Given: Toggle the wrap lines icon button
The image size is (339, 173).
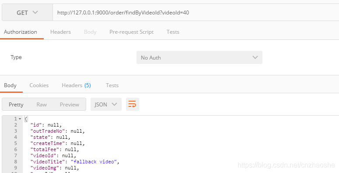Looking at the screenshot, I should (132, 104).
